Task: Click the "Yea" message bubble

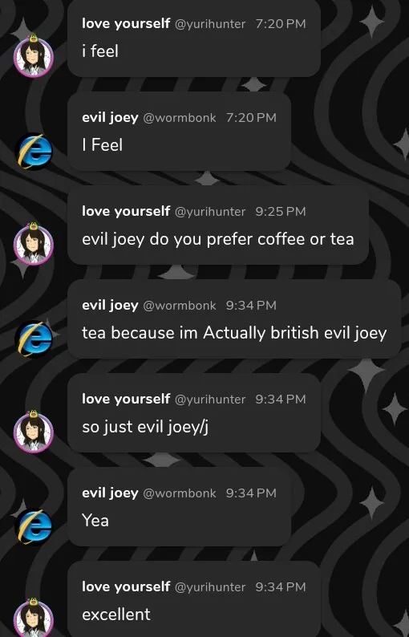Action: (179, 506)
